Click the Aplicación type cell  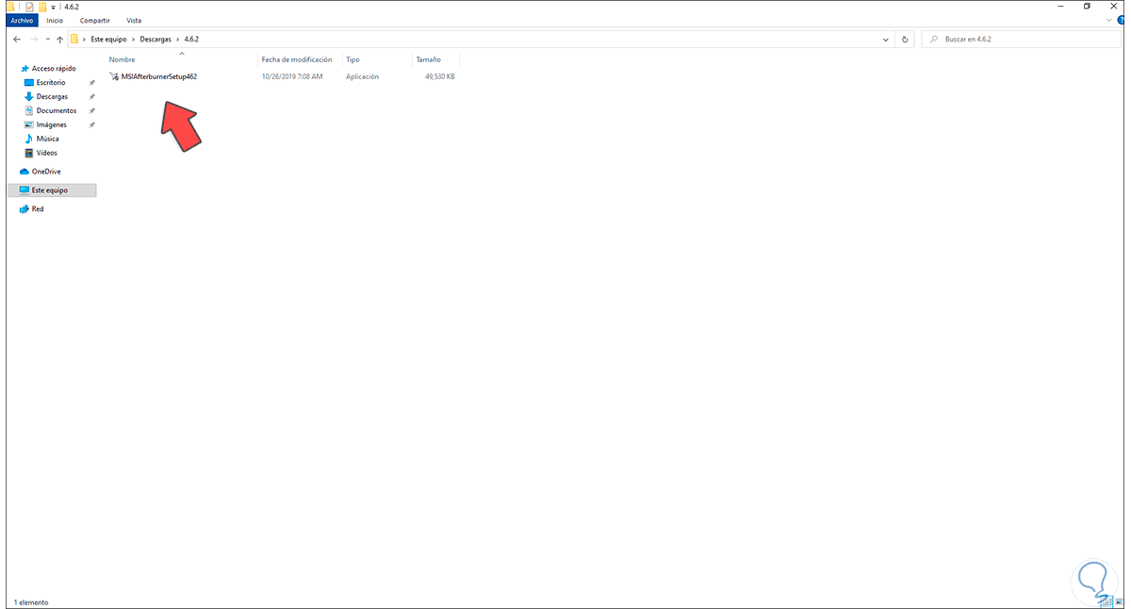(x=363, y=76)
